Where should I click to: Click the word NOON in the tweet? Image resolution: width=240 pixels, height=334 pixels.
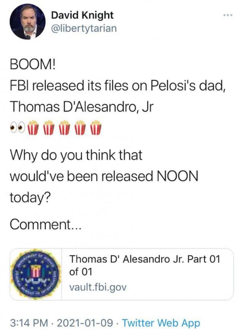click(177, 176)
